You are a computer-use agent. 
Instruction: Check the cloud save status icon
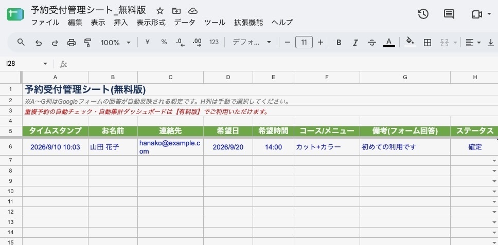point(193,11)
